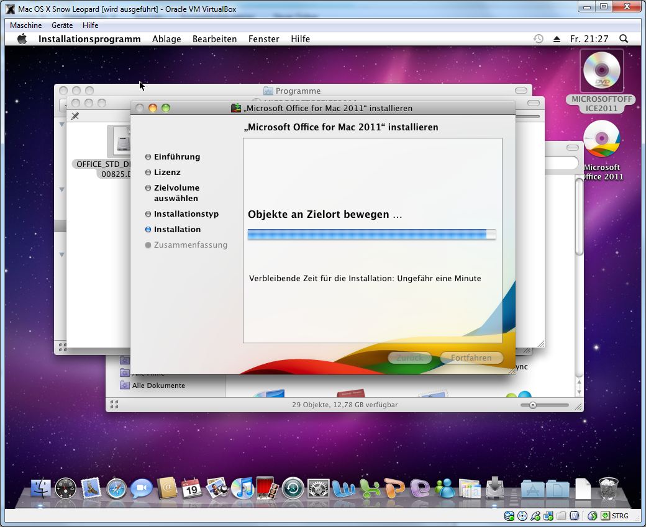Click the Installer icon in the Dock
Viewport: 646px width, 527px height.
coord(495,488)
